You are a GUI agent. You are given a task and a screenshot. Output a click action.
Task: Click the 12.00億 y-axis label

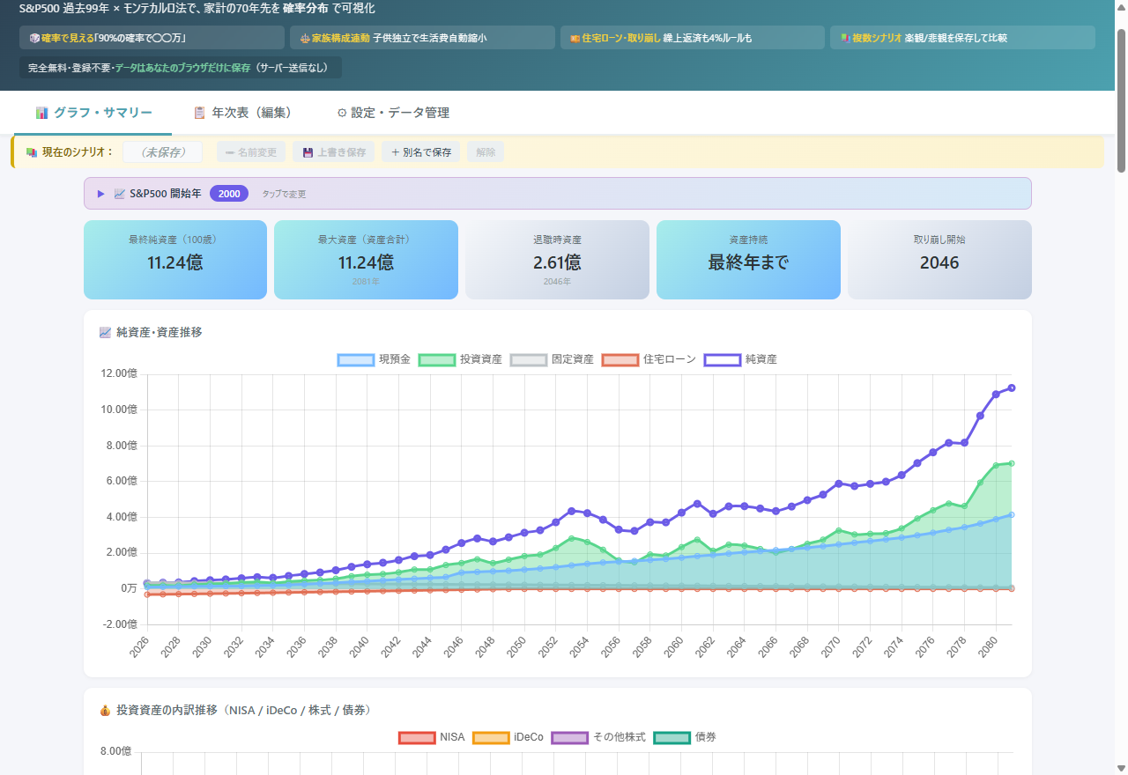coord(120,373)
